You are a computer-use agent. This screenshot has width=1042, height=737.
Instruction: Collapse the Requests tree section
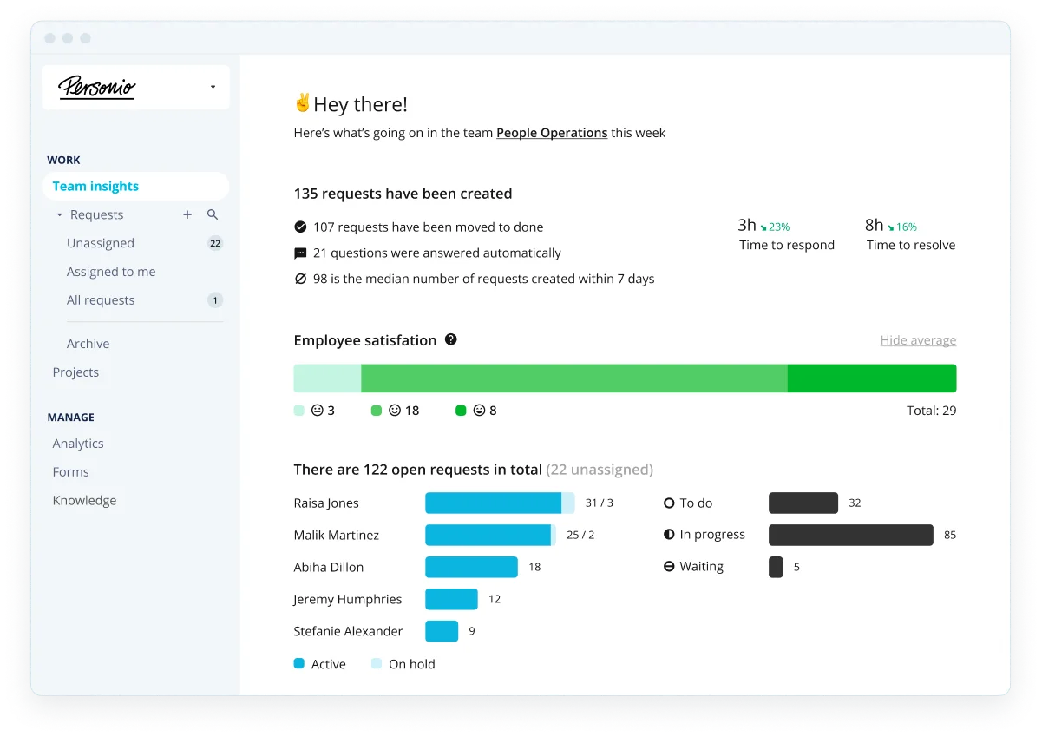(60, 214)
